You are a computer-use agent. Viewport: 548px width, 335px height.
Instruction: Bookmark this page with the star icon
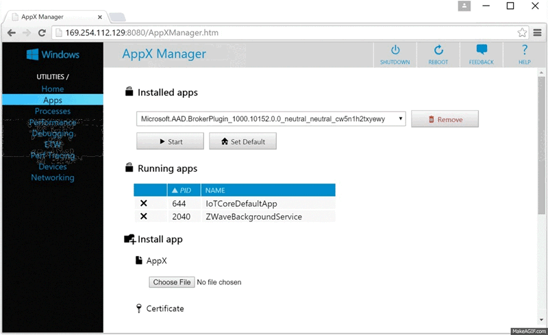522,33
